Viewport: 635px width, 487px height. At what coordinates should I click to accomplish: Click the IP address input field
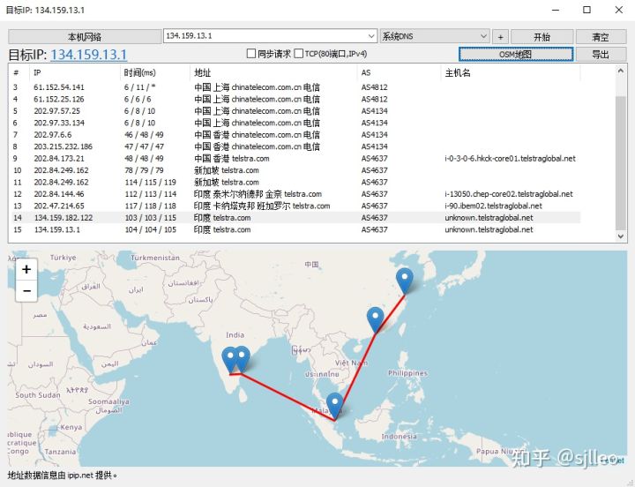point(265,36)
